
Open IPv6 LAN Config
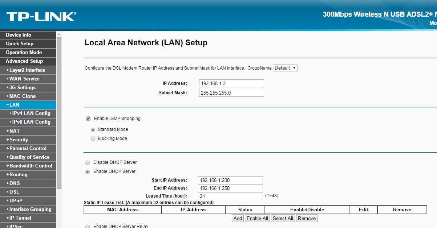[x=28, y=122]
